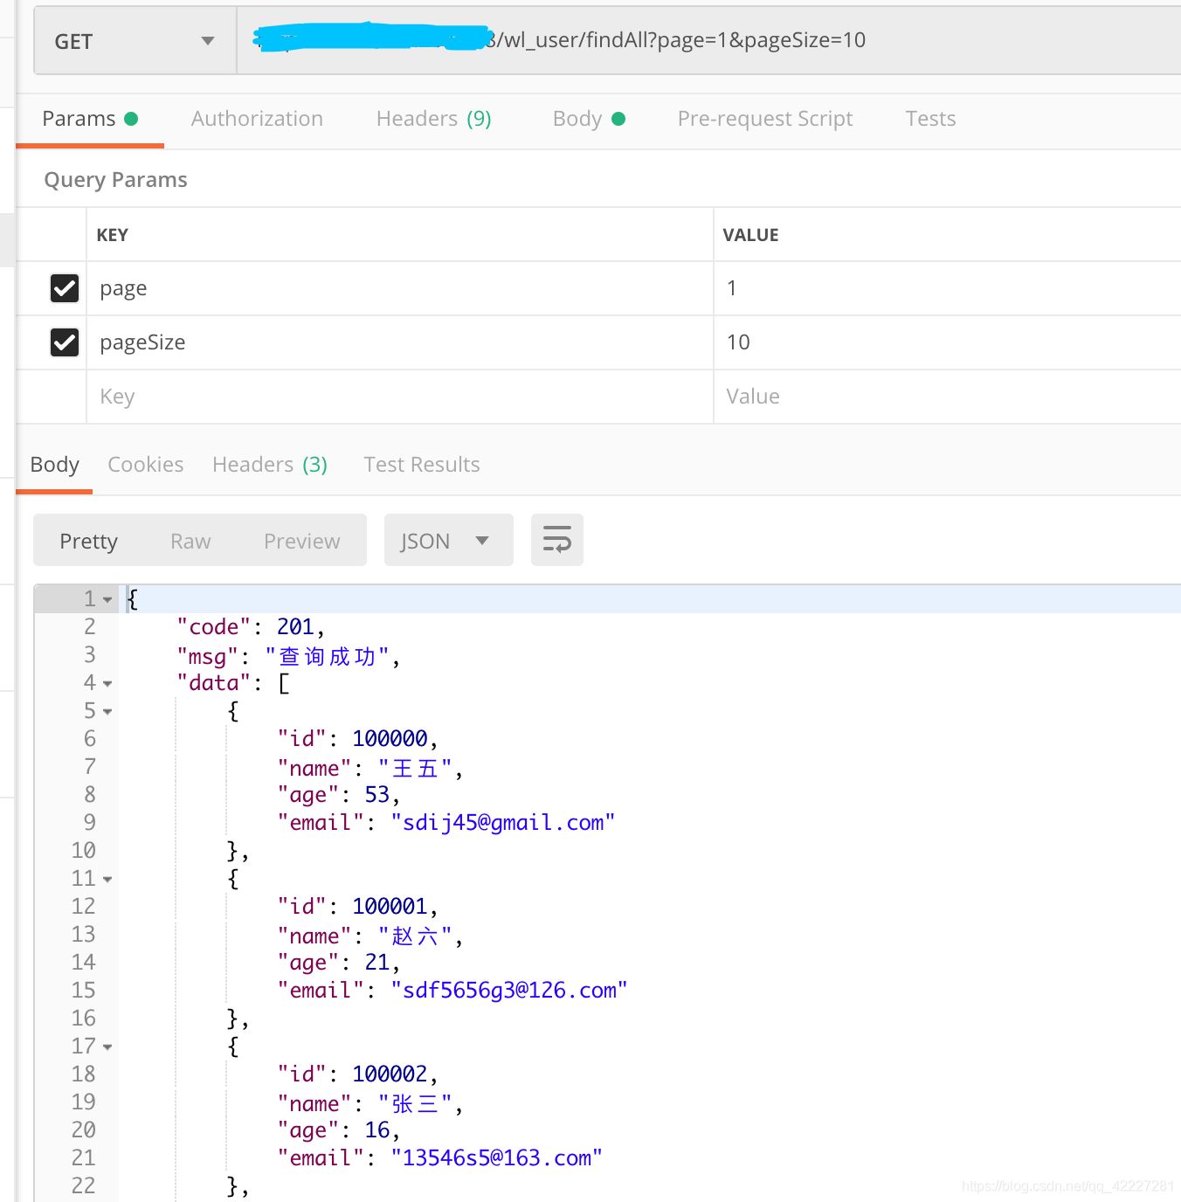Collapse the first user object at line 5
Viewport: 1181px width, 1202px height.
107,711
